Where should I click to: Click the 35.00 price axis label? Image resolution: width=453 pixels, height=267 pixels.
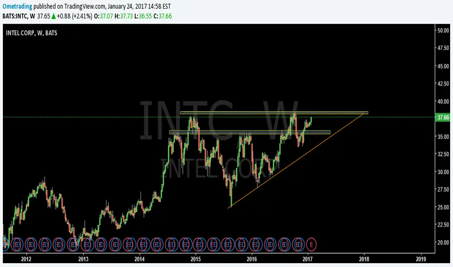click(x=443, y=136)
